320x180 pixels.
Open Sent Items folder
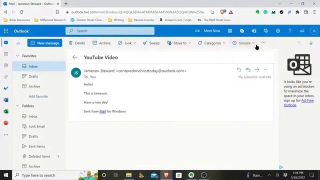39,146
